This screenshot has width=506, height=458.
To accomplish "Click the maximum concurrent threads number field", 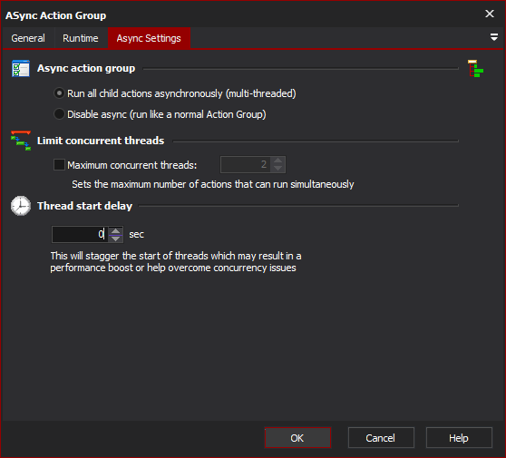I will pyautogui.click(x=246, y=165).
